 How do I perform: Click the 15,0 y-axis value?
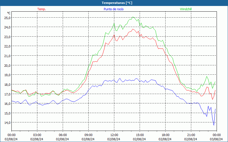pyautogui.click(x=7, y=113)
